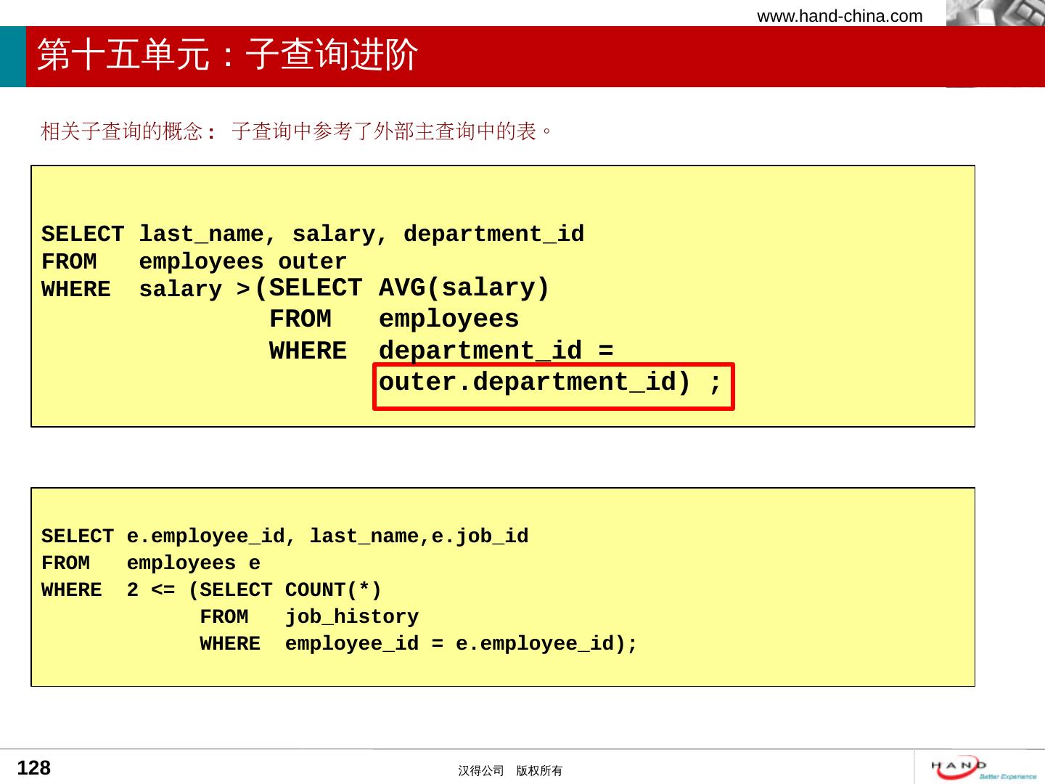
Task: Click the grey photo in the header corner
Action: click(x=996, y=13)
